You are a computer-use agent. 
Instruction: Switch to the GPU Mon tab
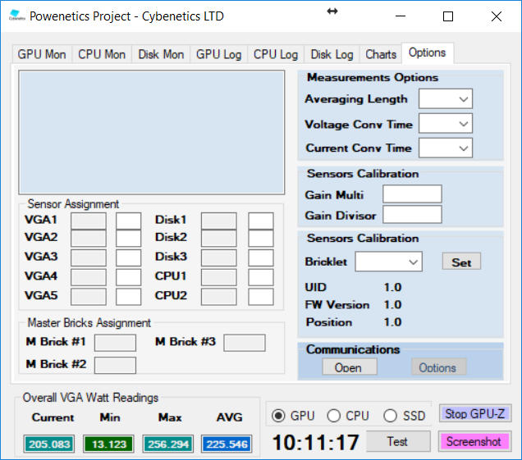(x=42, y=54)
